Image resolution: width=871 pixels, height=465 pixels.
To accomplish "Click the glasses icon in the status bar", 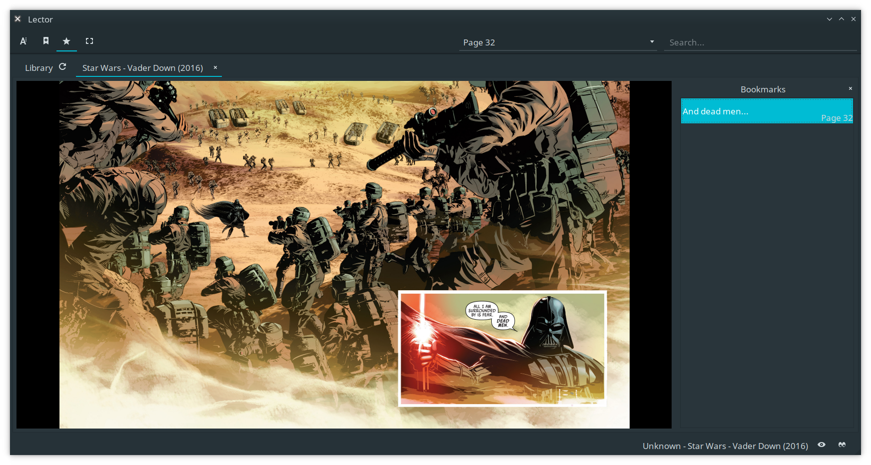I will (842, 445).
